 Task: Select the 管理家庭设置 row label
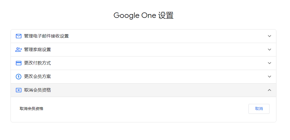click(37, 50)
